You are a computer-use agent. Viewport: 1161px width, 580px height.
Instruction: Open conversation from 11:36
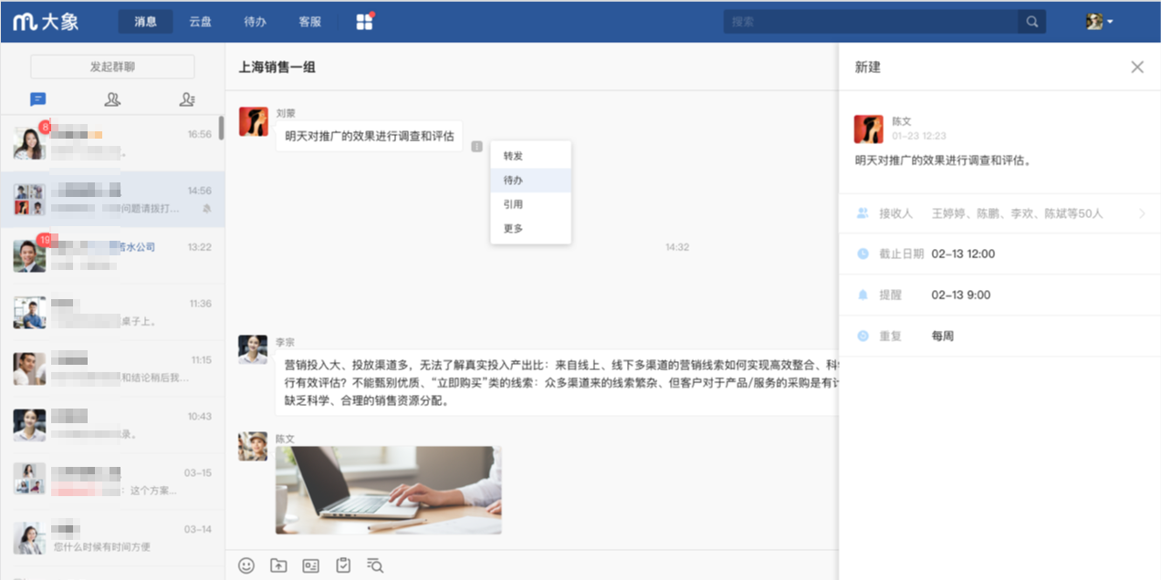pos(112,313)
